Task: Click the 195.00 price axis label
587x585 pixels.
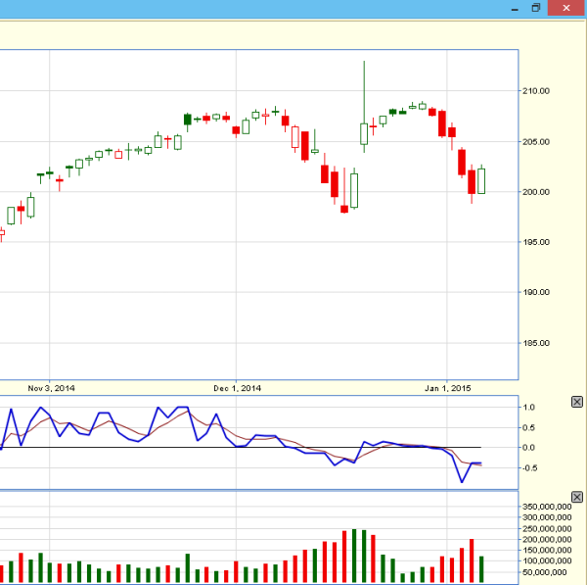Action: [x=536, y=242]
